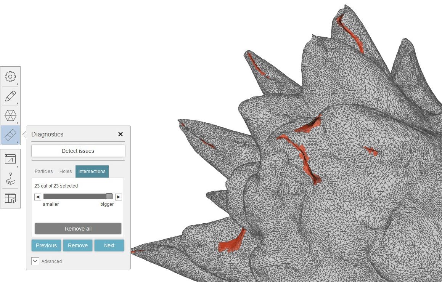Switch to the Holes tab
This screenshot has width=442, height=282.
[65, 171]
